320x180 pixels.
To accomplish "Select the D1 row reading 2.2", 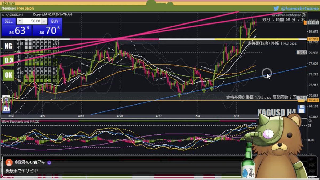I will point(37,64).
